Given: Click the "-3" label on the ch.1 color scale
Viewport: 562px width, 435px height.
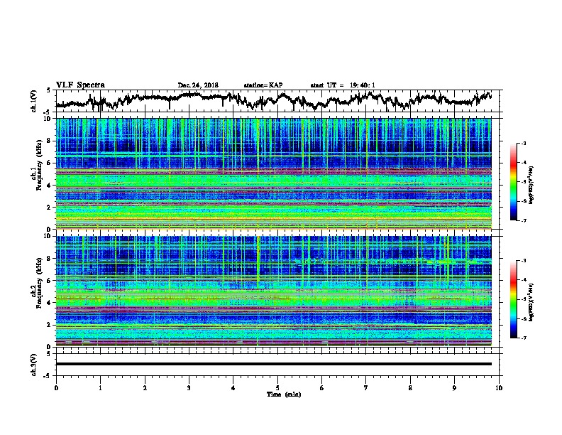Looking at the screenshot, I should [x=524, y=143].
